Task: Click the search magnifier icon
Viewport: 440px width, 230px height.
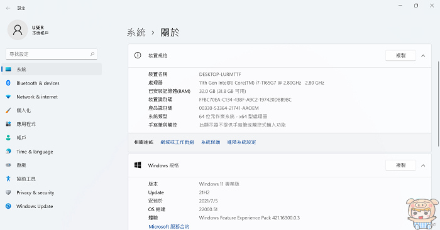Action: [92, 54]
